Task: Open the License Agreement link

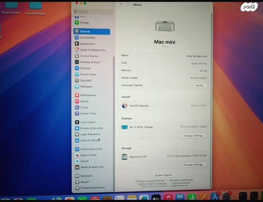Action: click(x=180, y=183)
